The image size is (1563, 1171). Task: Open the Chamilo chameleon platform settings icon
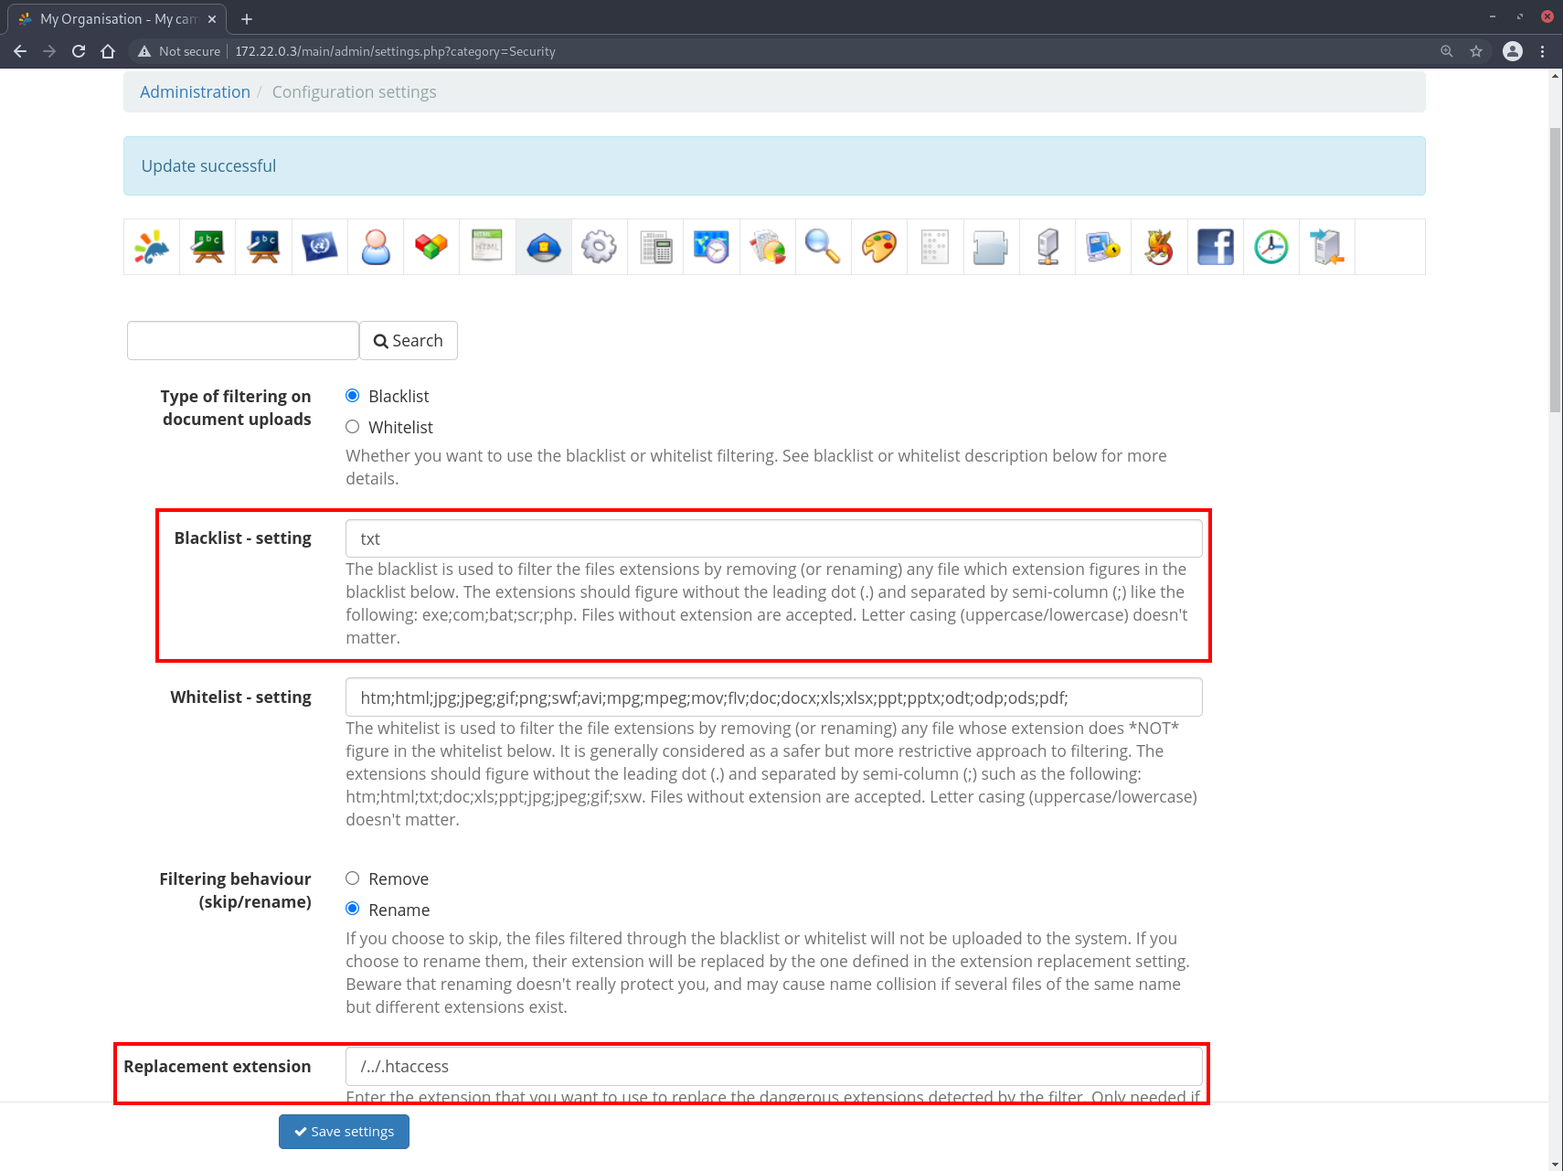152,247
